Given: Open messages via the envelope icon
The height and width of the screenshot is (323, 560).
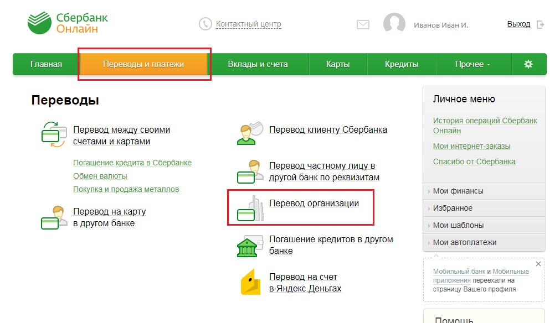Looking at the screenshot, I should coord(363,24).
